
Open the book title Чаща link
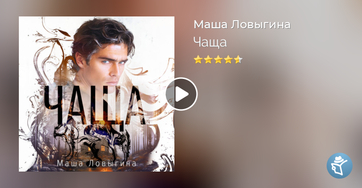(210, 42)
